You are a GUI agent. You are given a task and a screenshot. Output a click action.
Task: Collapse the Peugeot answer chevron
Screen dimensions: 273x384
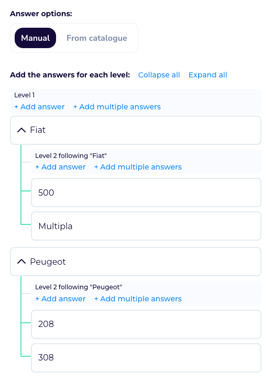21,262
